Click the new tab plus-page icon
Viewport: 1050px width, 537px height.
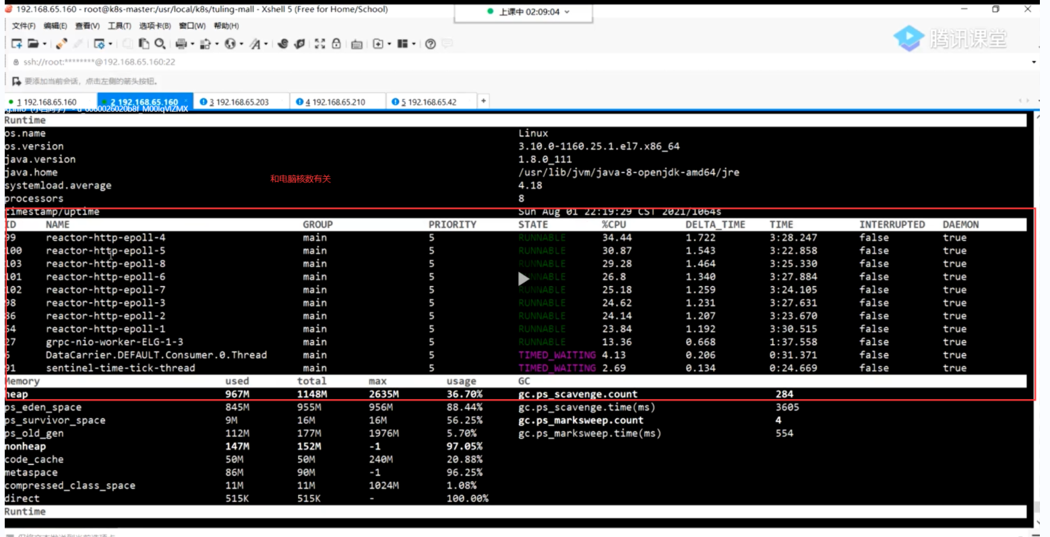[378, 44]
